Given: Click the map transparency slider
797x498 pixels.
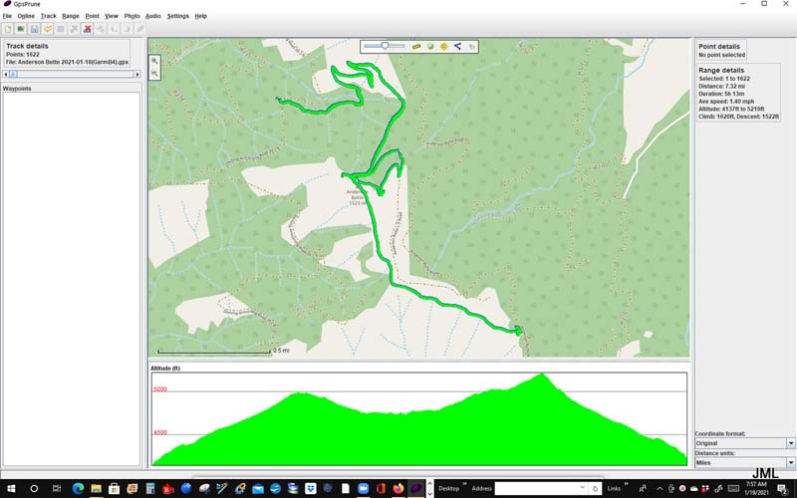Looking at the screenshot, I should pyautogui.click(x=385, y=45).
